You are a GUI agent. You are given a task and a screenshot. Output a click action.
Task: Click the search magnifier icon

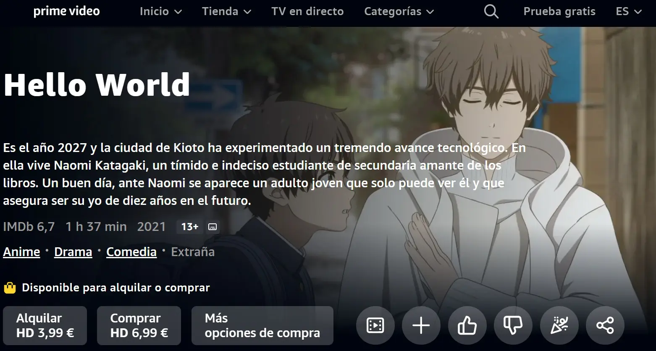[491, 11]
